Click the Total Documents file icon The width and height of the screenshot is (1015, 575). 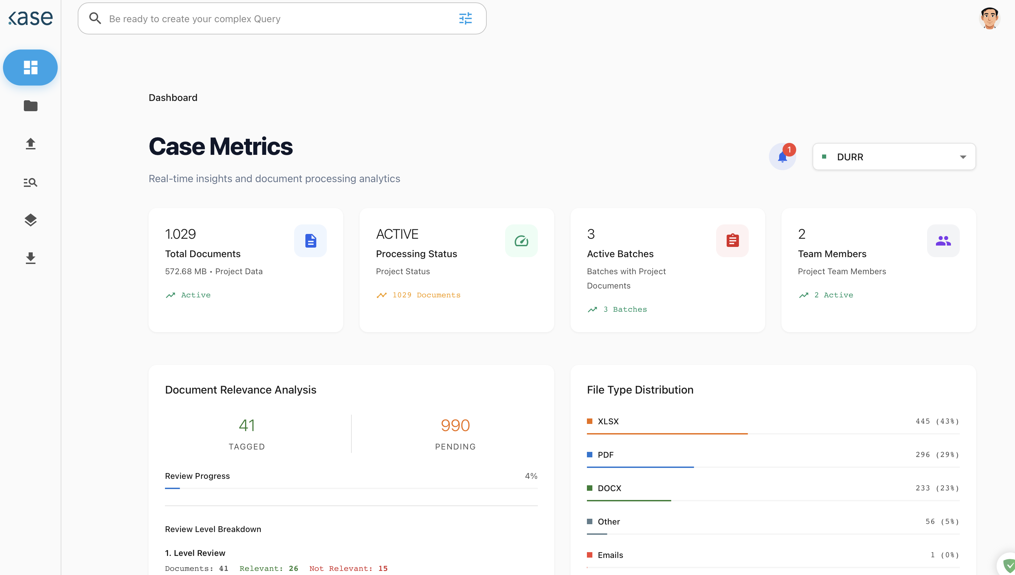tap(310, 240)
